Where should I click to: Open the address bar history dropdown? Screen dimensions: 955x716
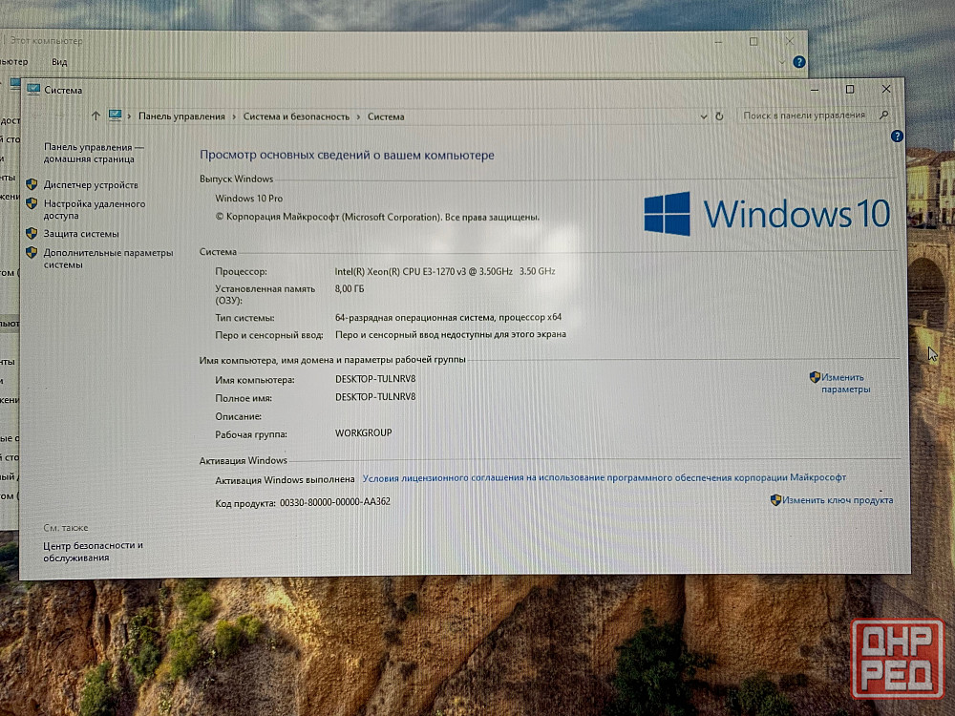[704, 116]
